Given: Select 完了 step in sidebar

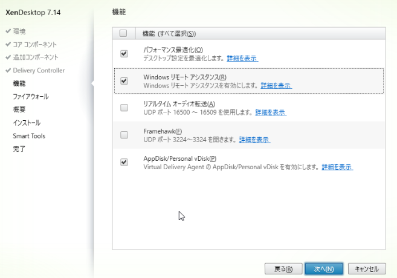Looking at the screenshot, I should [x=19, y=149].
